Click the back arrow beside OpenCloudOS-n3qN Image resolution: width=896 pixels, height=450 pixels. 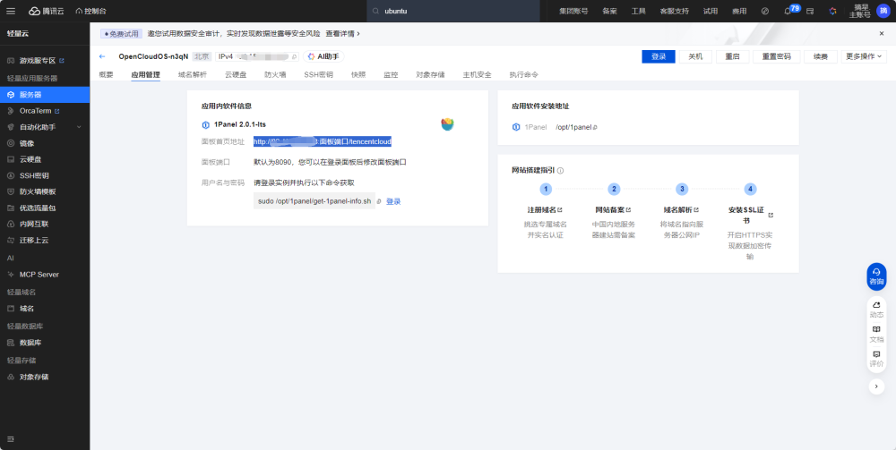102,56
